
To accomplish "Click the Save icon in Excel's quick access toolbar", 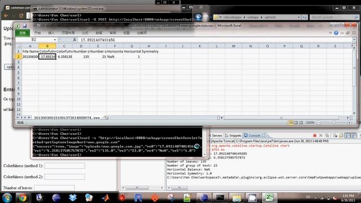I will tap(25, 26).
